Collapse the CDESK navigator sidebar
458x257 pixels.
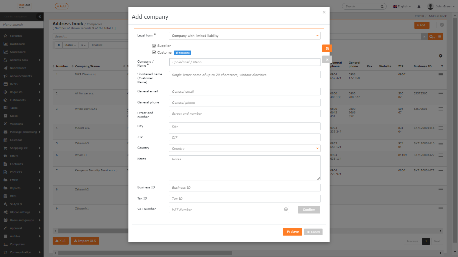tap(39, 16)
